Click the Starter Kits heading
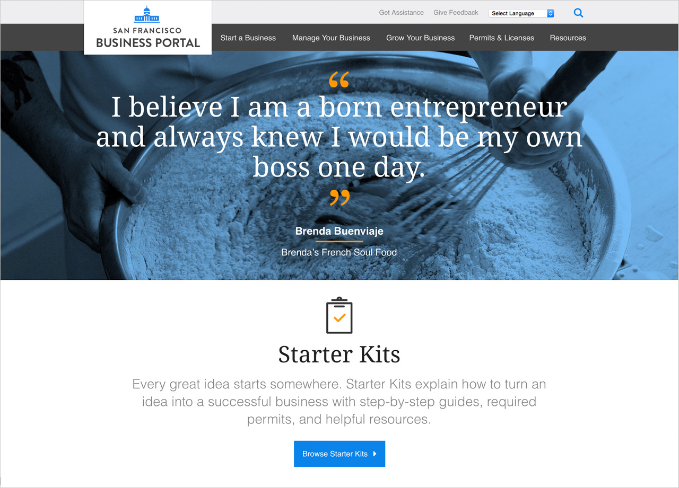Screen dimensions: 679x488 [339, 354]
